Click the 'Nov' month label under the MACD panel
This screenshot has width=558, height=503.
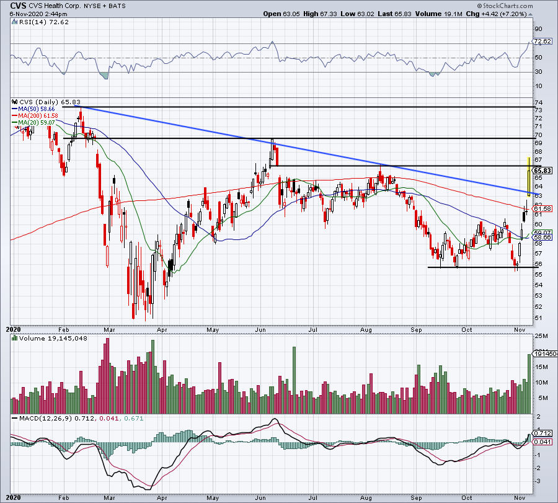click(x=520, y=497)
